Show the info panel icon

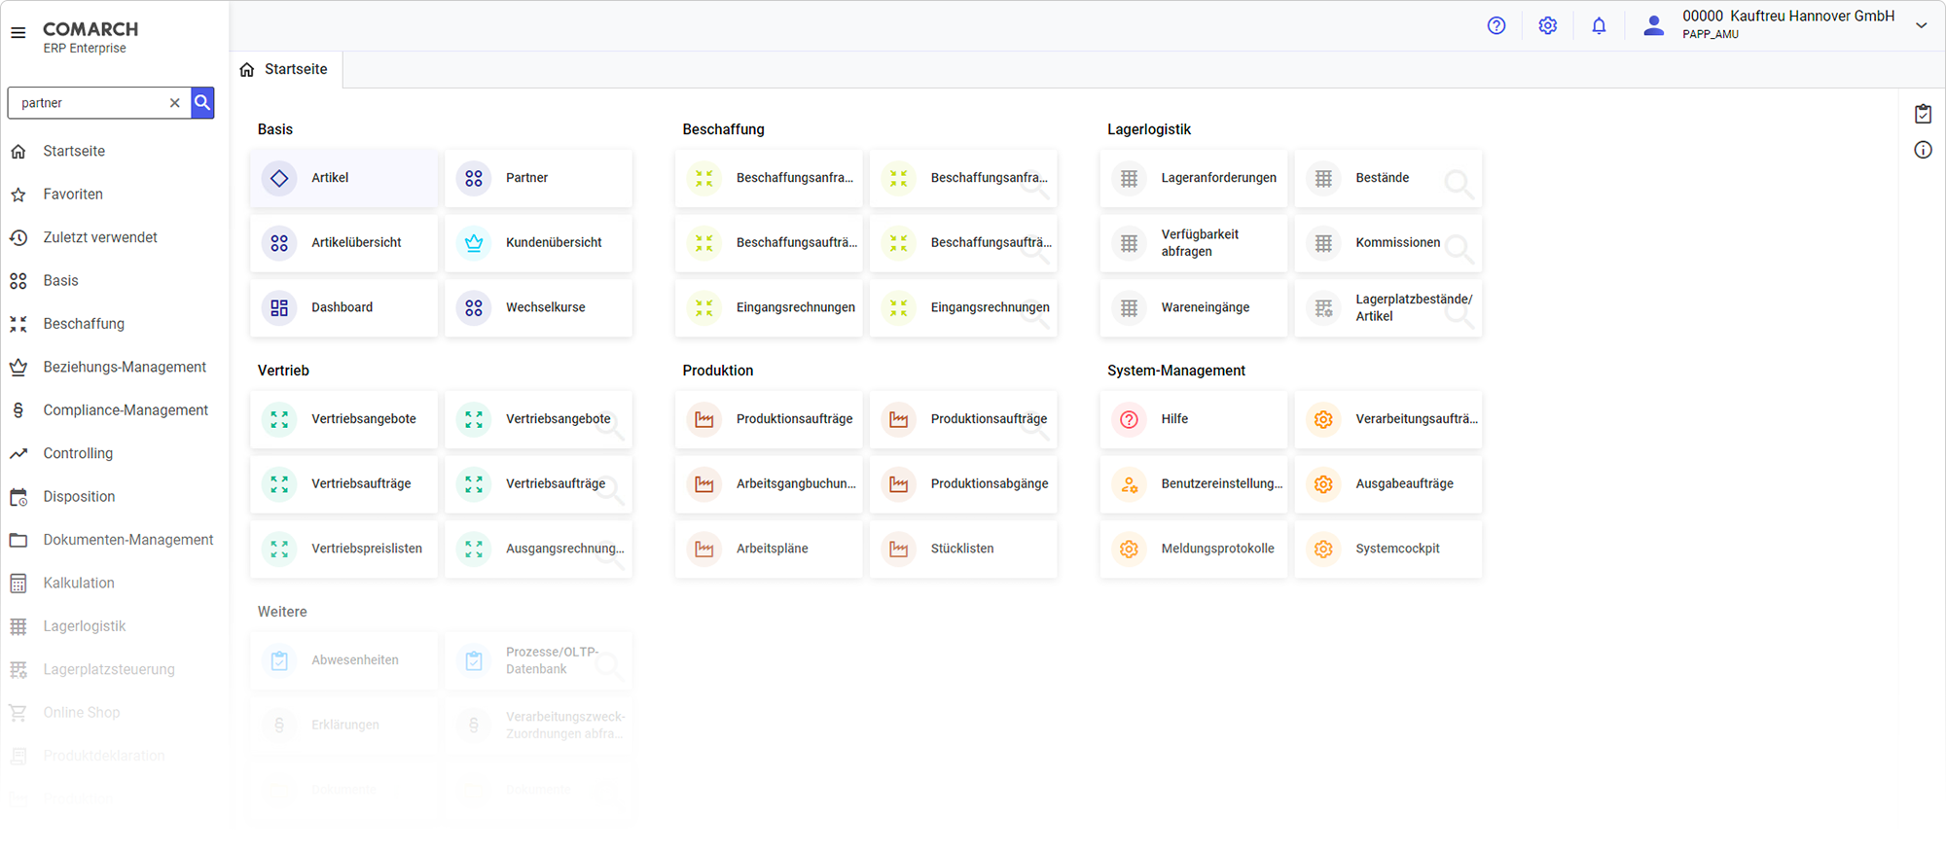1923,150
